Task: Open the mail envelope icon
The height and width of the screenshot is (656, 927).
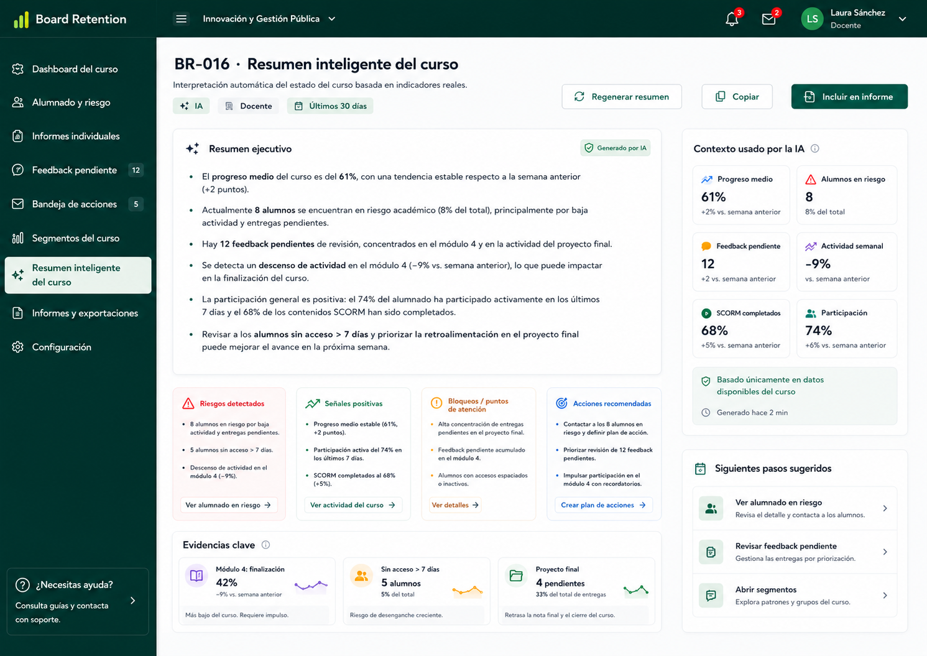Action: tap(768, 19)
